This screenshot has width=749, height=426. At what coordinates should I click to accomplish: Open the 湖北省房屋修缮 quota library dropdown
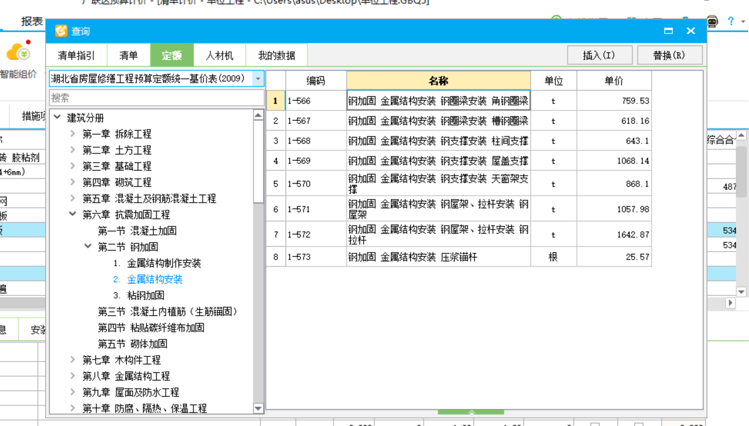pyautogui.click(x=258, y=79)
